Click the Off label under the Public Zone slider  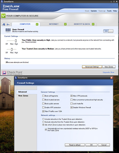point(7,44)
